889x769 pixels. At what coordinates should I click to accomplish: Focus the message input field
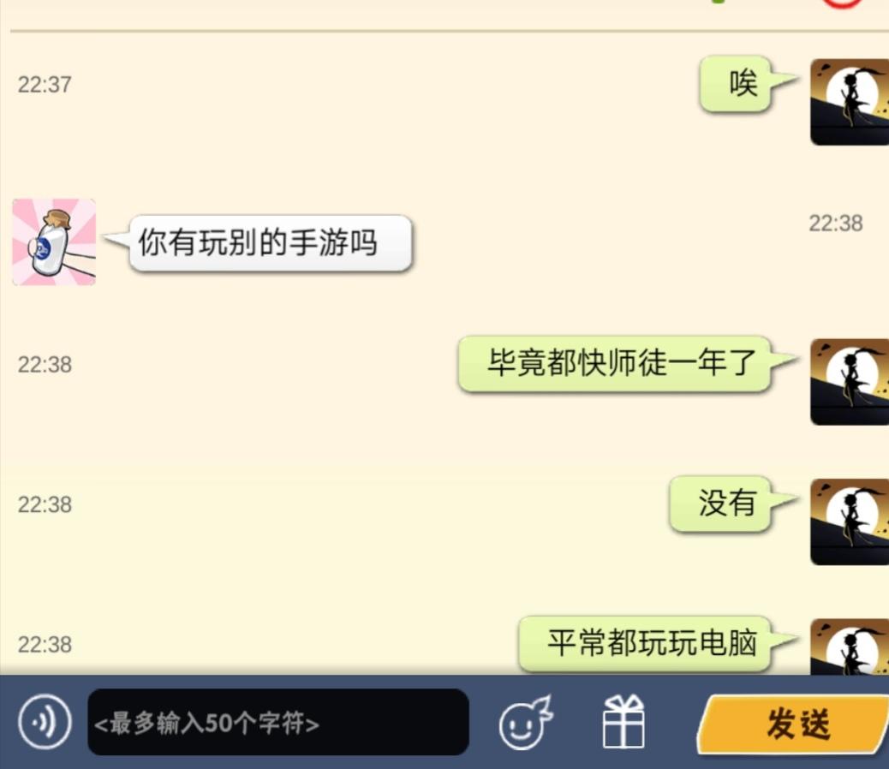point(278,722)
